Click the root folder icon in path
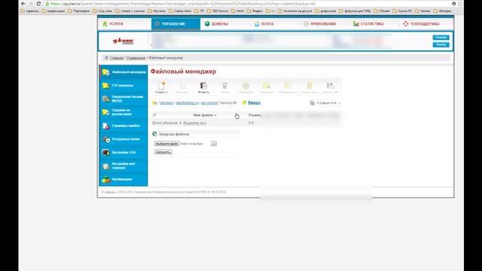 click(154, 103)
